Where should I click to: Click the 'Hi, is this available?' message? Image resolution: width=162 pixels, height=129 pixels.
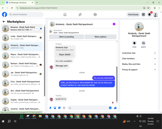point(64,61)
